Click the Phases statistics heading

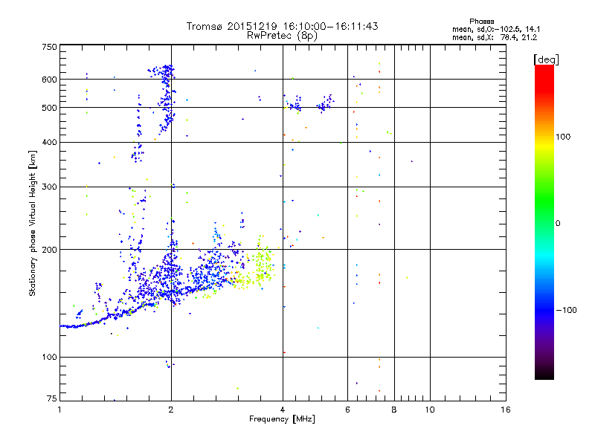click(x=481, y=22)
